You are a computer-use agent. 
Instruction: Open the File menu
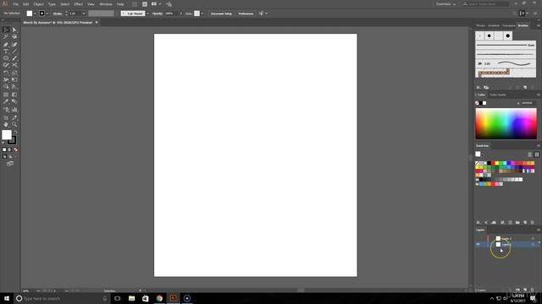click(15, 4)
